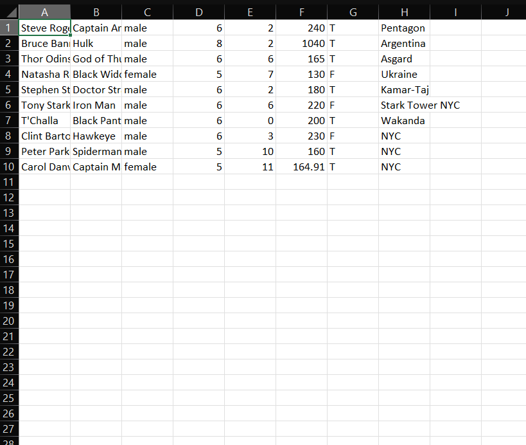The height and width of the screenshot is (445, 526).
Task: Click the 1040 value cell
Action: pyautogui.click(x=301, y=43)
